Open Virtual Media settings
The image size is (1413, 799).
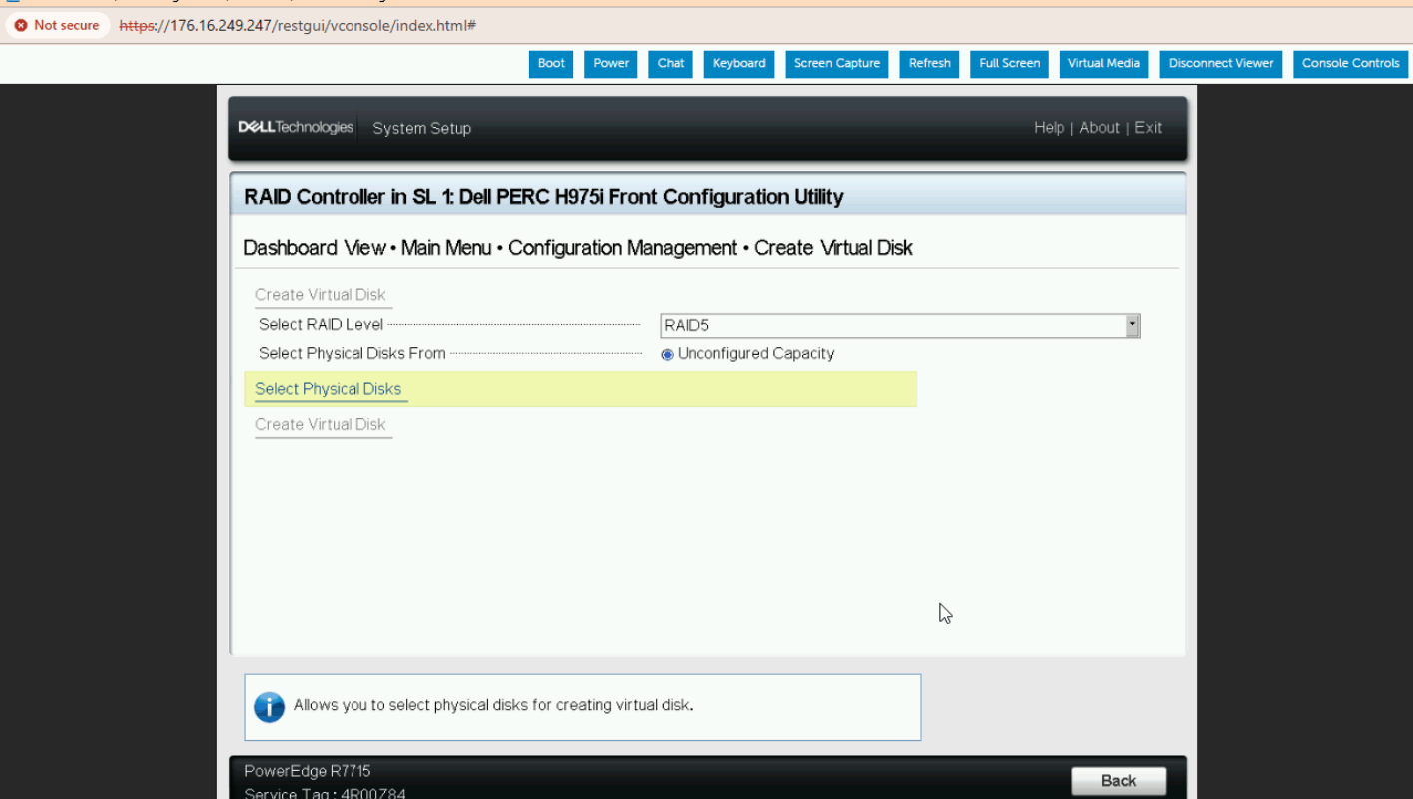(1103, 63)
